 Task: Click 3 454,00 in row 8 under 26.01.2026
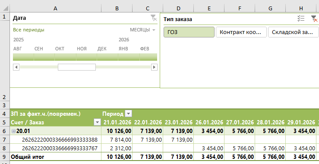coord(209,148)
